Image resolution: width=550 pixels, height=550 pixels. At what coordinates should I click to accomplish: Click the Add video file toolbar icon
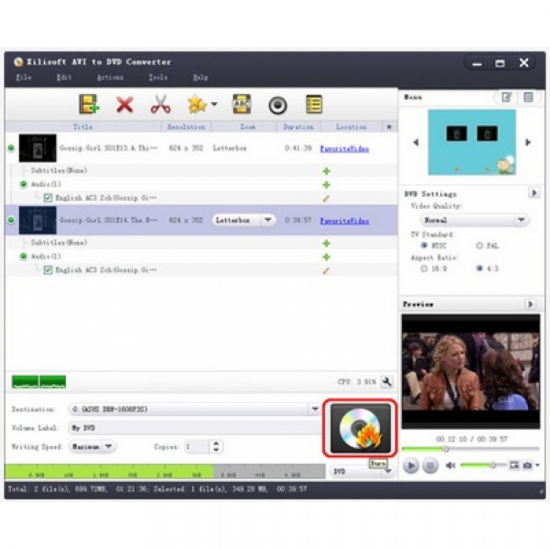point(89,104)
